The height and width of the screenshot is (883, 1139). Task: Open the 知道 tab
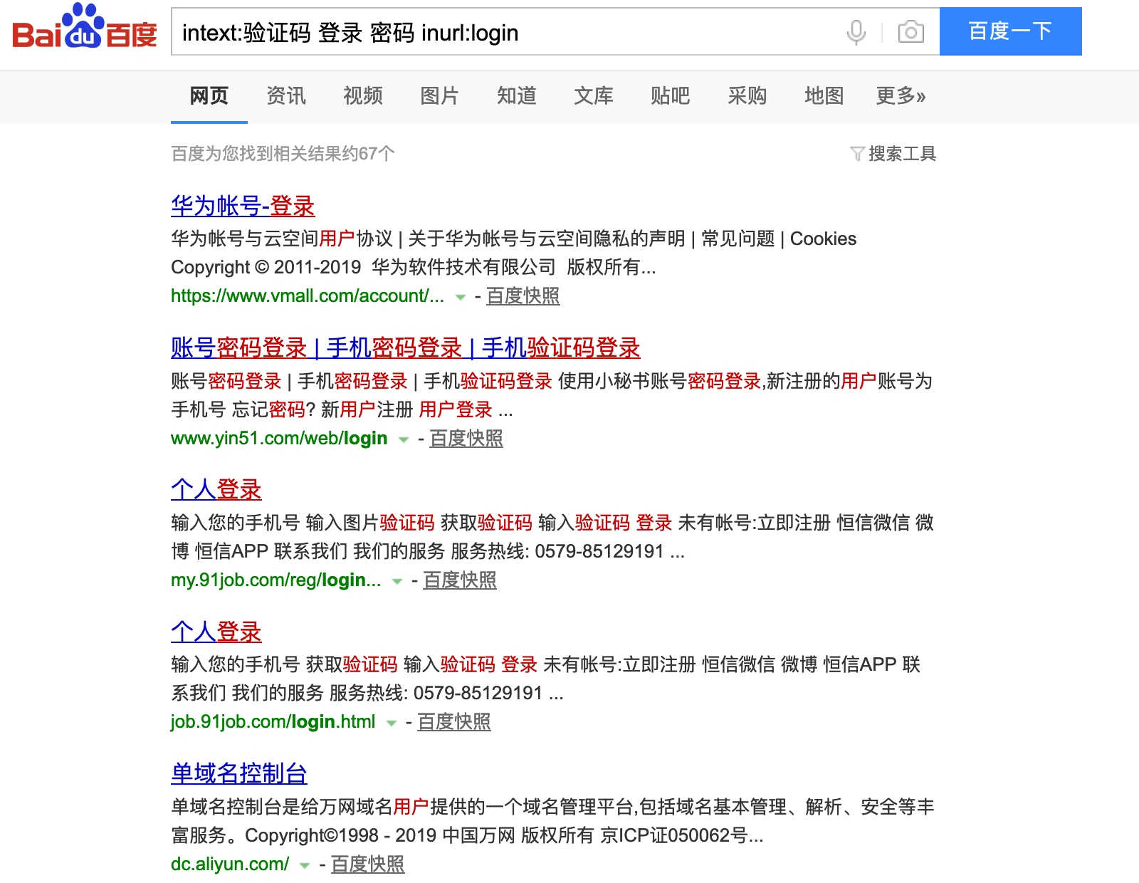(x=516, y=95)
